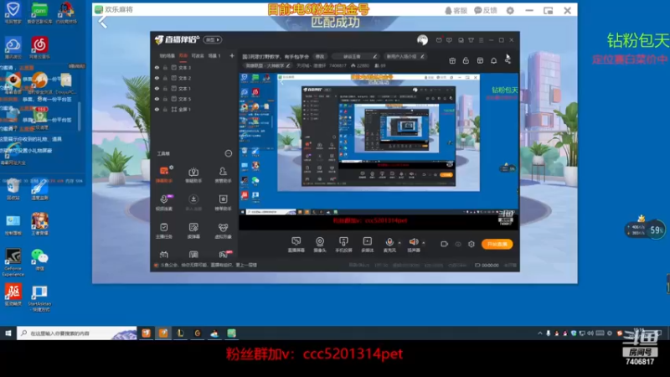This screenshot has height=377, width=670.
Task: Click the 修改 button beside the stream title
Action: [x=320, y=56]
